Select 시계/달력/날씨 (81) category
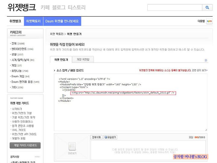The image size is (217, 163). 23,60
